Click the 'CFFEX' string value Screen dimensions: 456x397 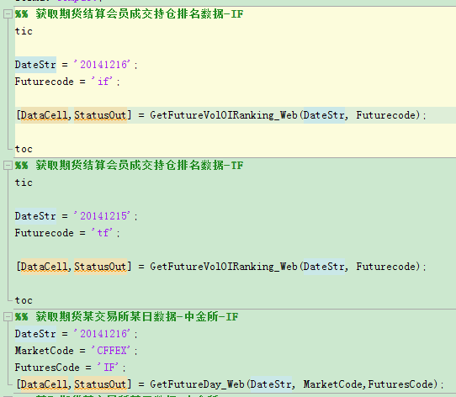(110, 351)
